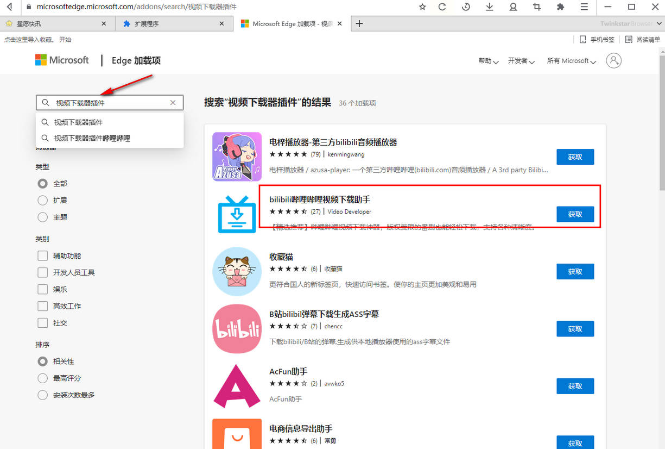The width and height of the screenshot is (665, 449).
Task: Open the 收藏猫 cat extension icon
Action: pyautogui.click(x=237, y=271)
